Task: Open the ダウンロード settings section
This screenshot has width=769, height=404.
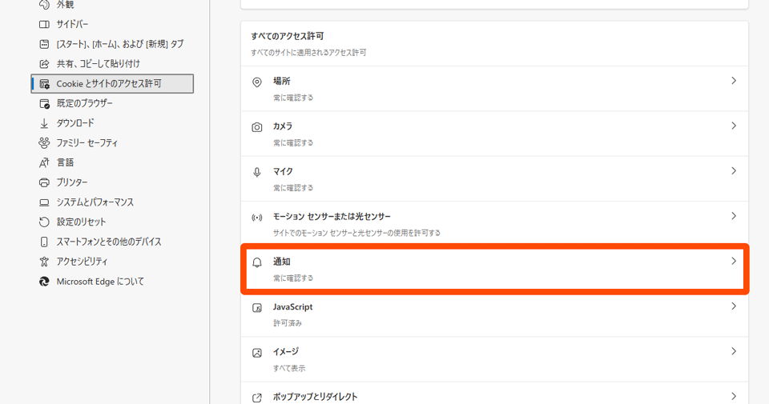Action: coord(75,123)
